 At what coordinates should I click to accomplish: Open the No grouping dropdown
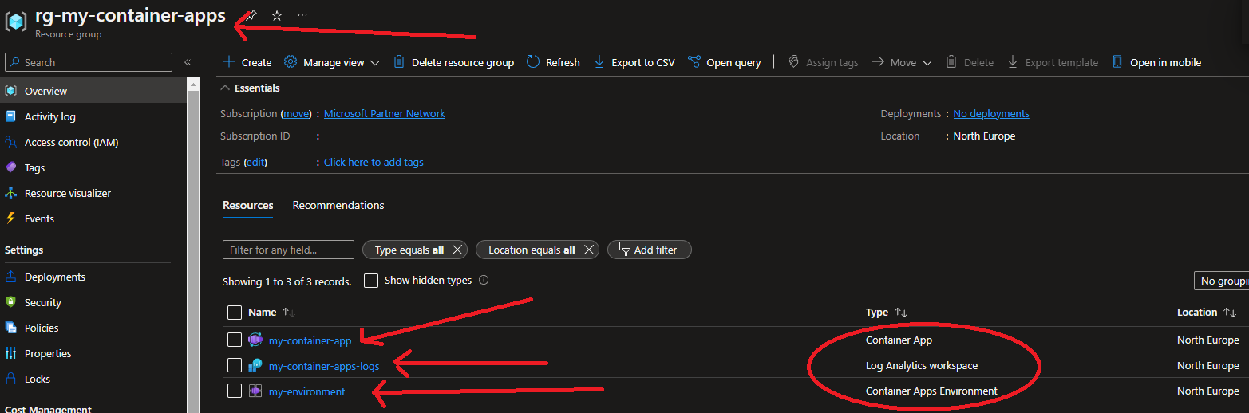tap(1219, 281)
